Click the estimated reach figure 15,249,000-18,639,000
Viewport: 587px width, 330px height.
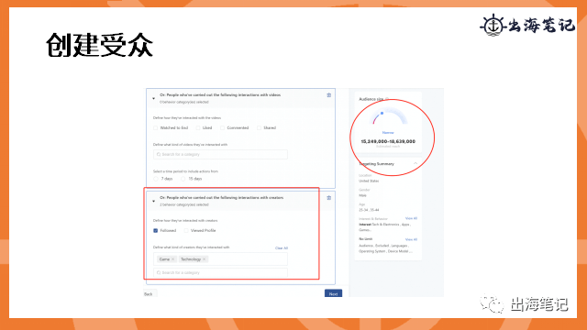pos(388,141)
